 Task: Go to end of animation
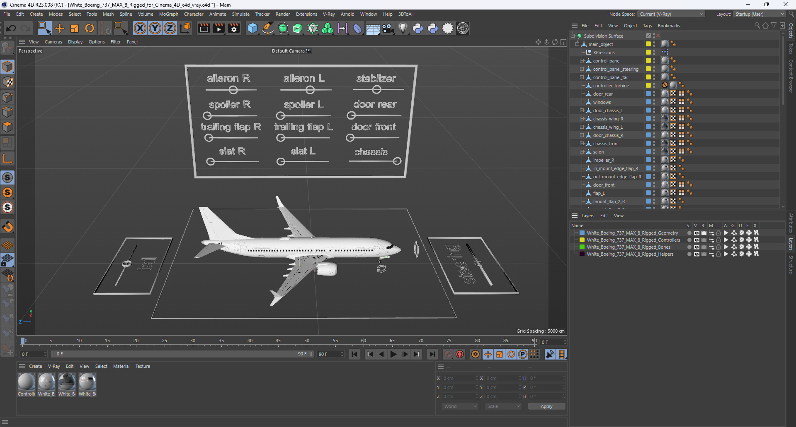432,354
